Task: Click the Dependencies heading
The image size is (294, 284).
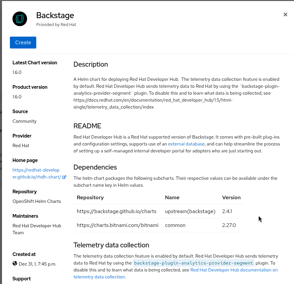Action: tap(95, 167)
